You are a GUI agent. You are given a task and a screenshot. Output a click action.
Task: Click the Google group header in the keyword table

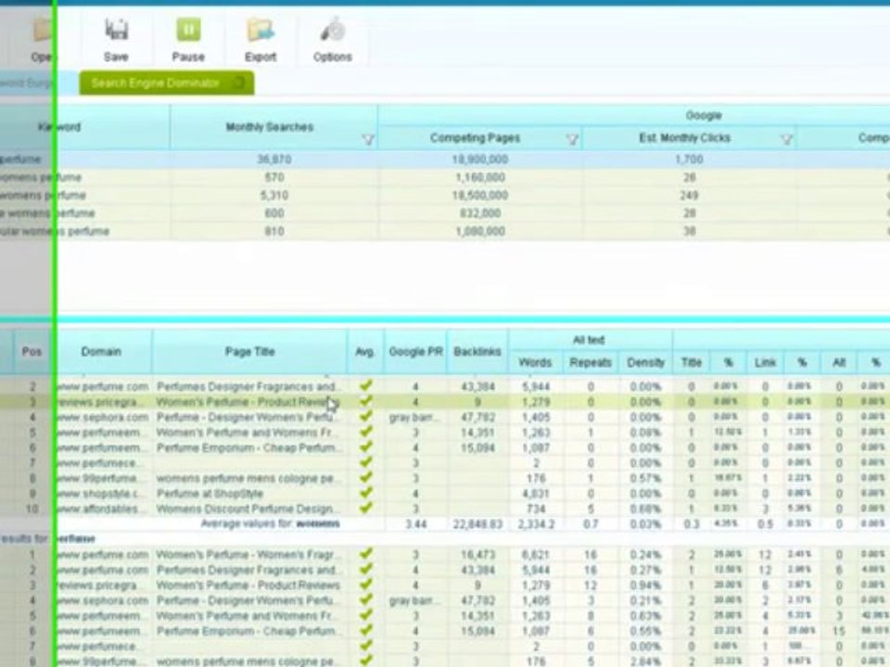tap(704, 116)
